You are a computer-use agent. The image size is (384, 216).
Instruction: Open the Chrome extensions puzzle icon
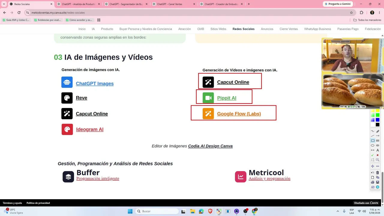[361, 13]
